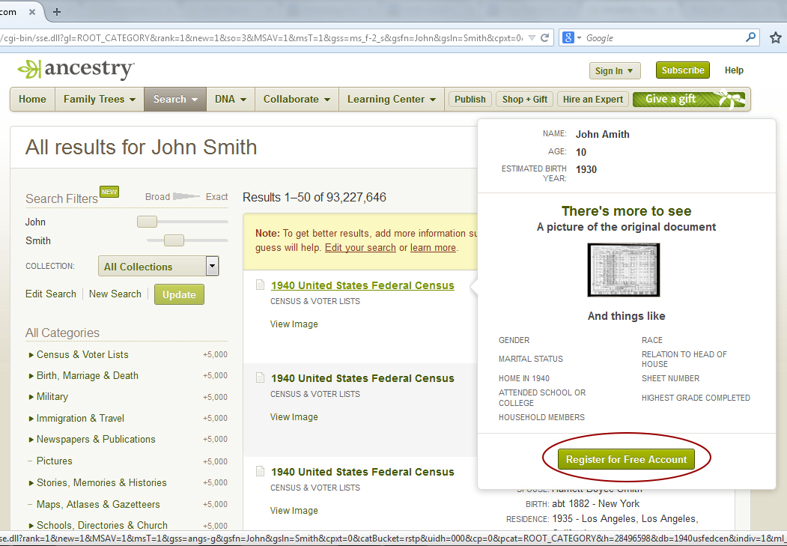Click the original document preview thumbnail

(x=623, y=271)
